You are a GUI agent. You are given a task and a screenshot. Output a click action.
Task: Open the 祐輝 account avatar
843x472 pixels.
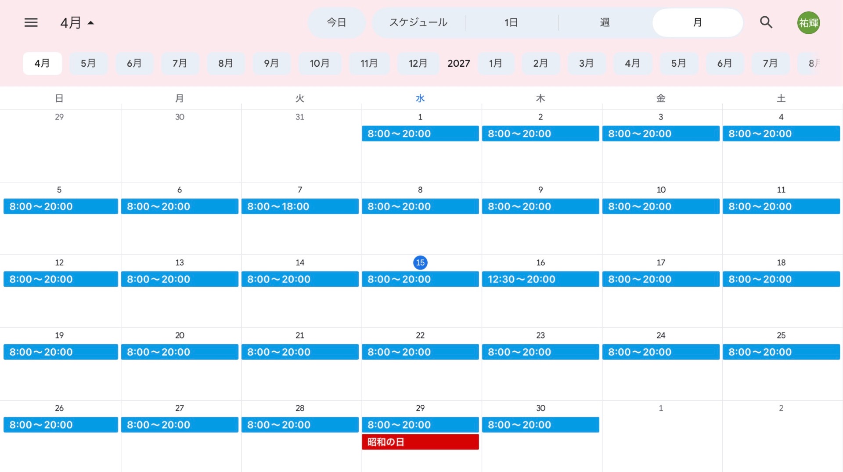click(808, 23)
